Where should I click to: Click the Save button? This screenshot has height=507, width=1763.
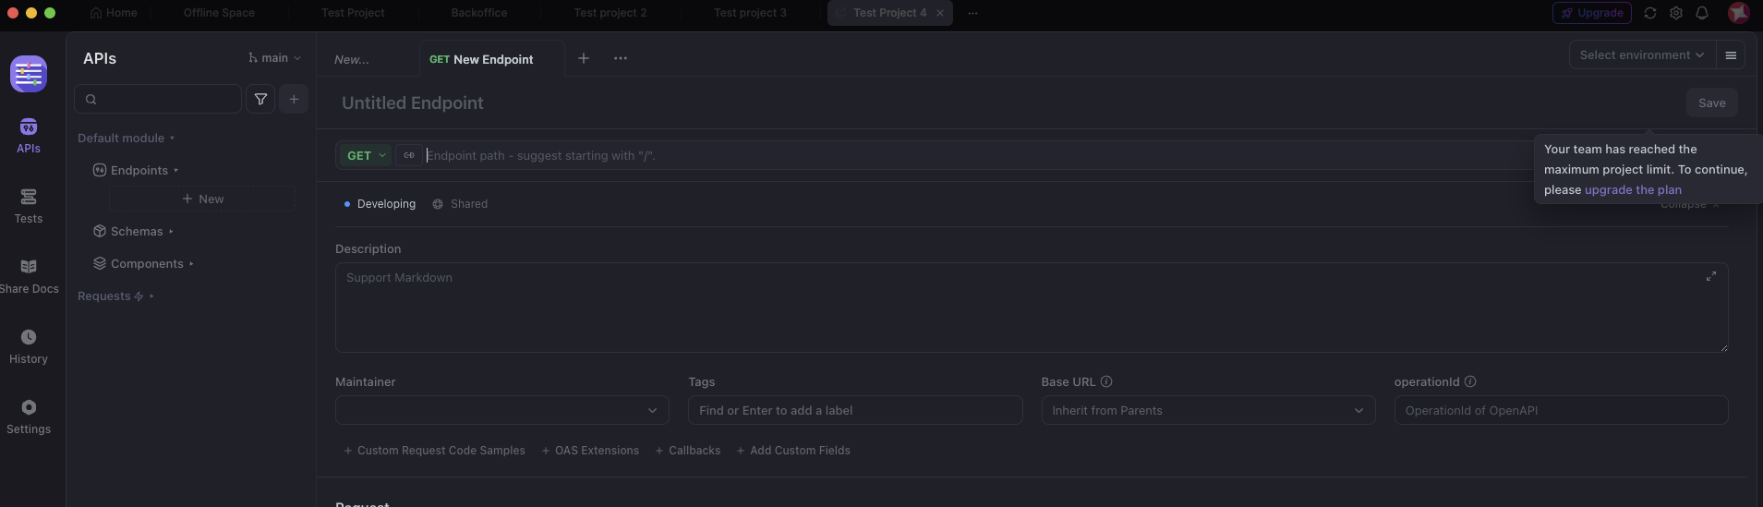(1711, 103)
